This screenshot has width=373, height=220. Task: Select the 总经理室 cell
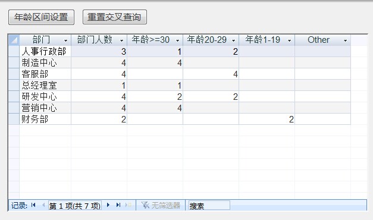click(x=45, y=86)
